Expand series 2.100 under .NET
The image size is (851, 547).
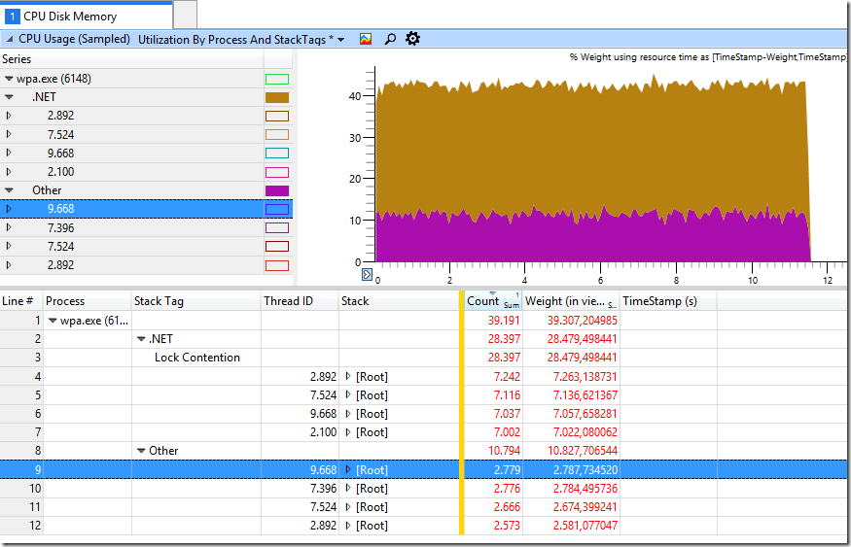[x=9, y=172]
